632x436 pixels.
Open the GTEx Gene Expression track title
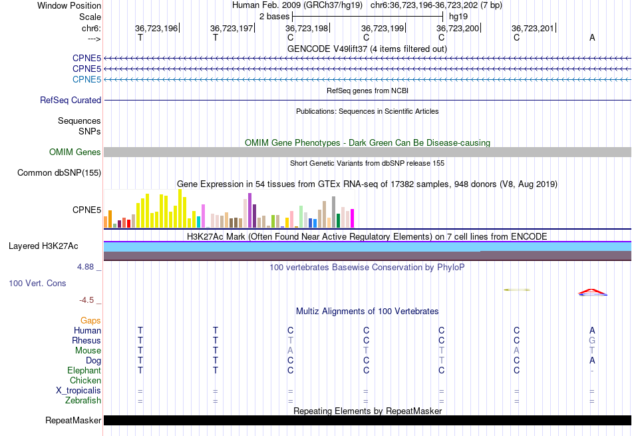(x=367, y=184)
